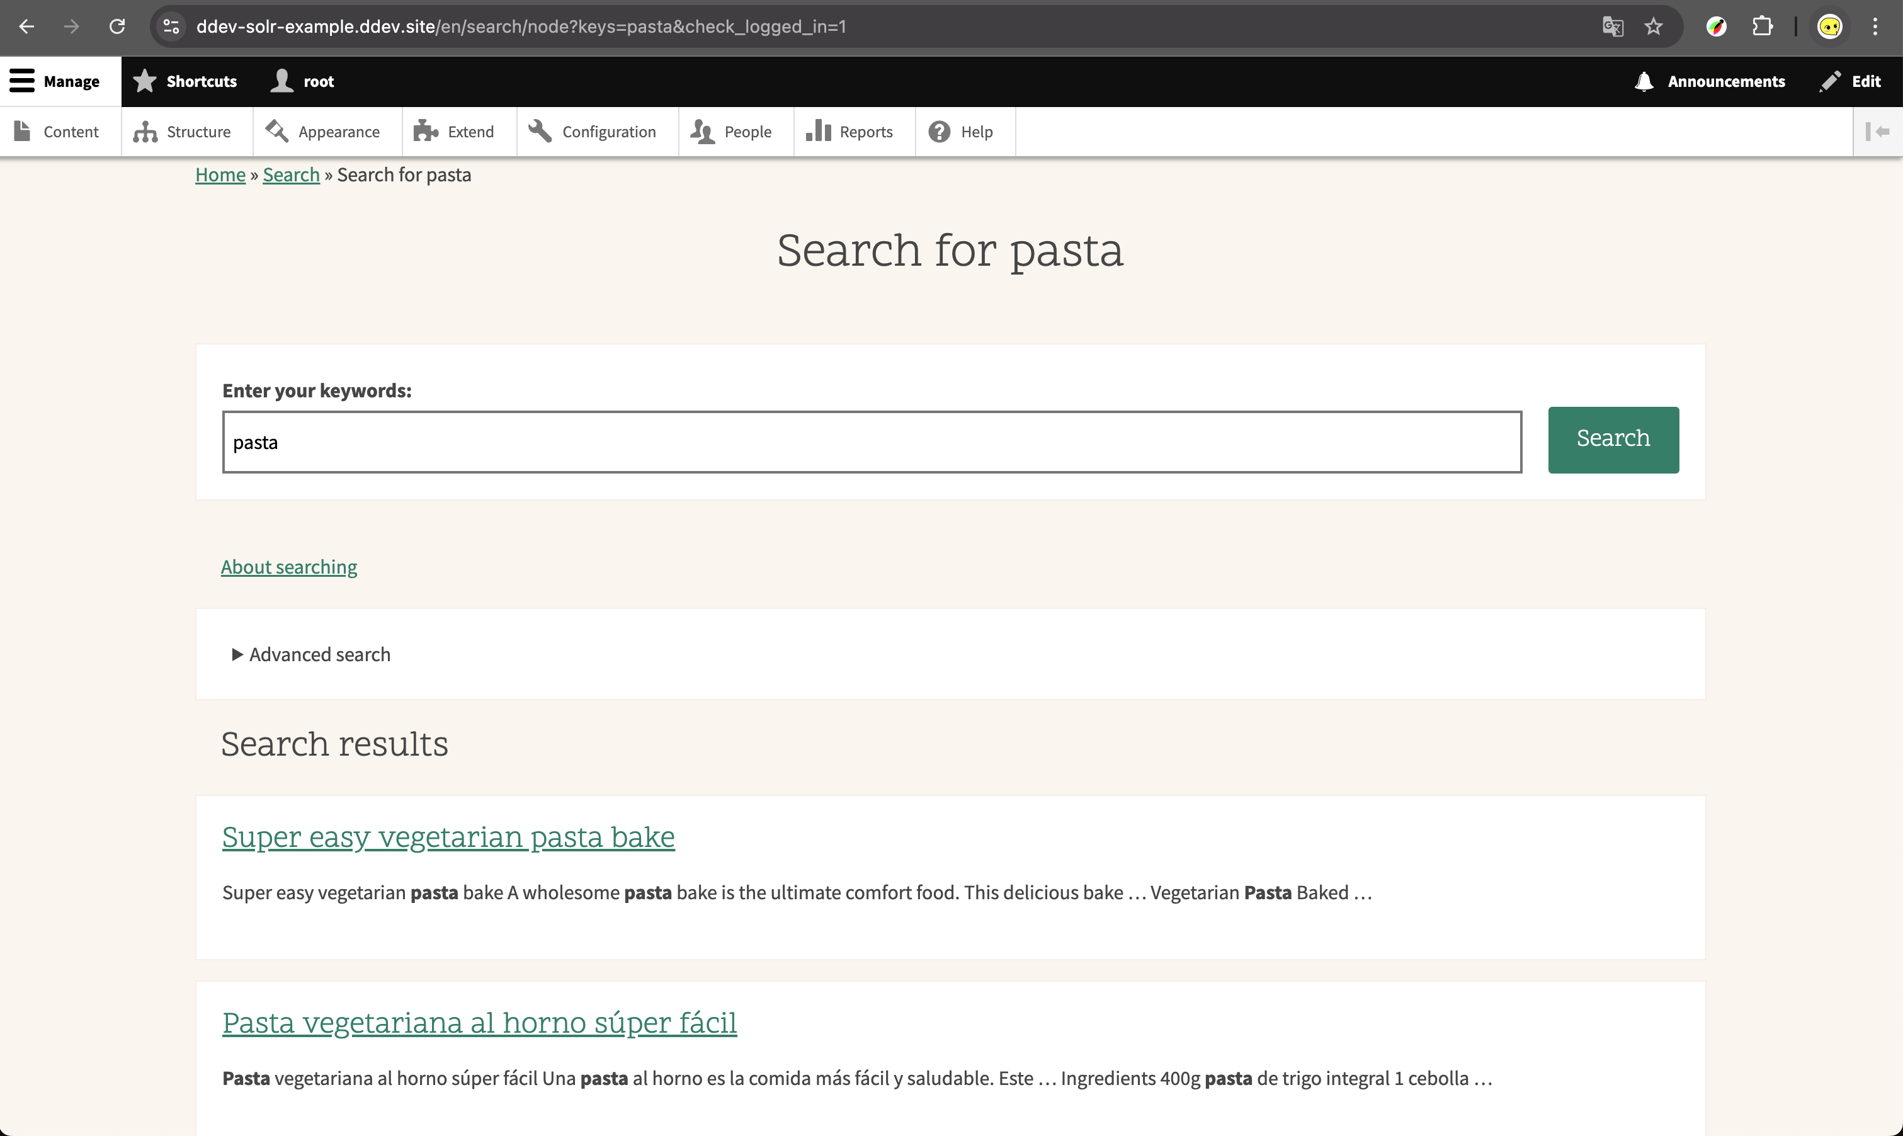The width and height of the screenshot is (1903, 1136).
Task: Click the browser back arrow
Action: click(27, 27)
